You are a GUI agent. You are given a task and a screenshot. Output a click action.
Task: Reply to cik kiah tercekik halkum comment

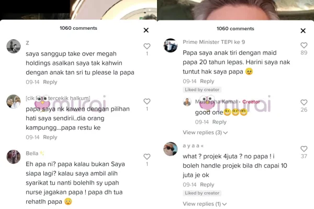point(50,137)
